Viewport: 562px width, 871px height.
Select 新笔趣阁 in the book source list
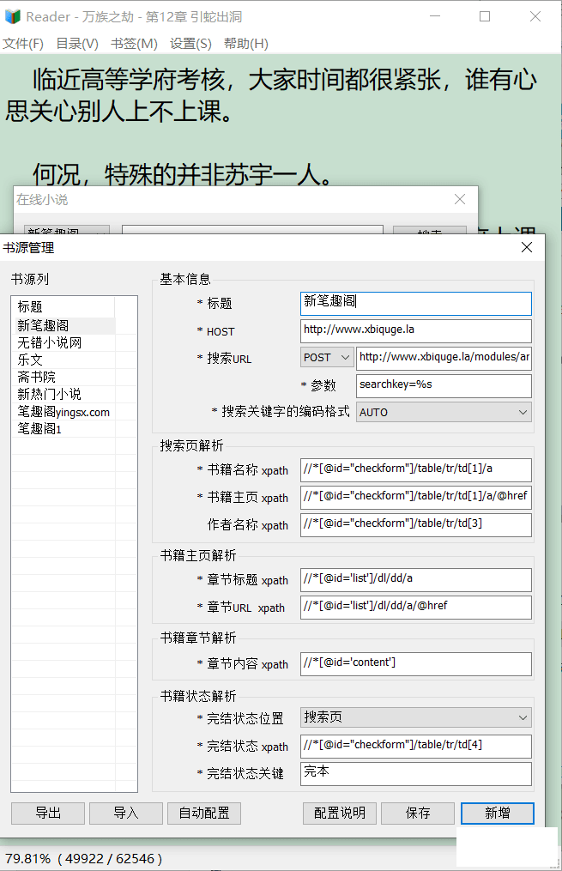(63, 325)
